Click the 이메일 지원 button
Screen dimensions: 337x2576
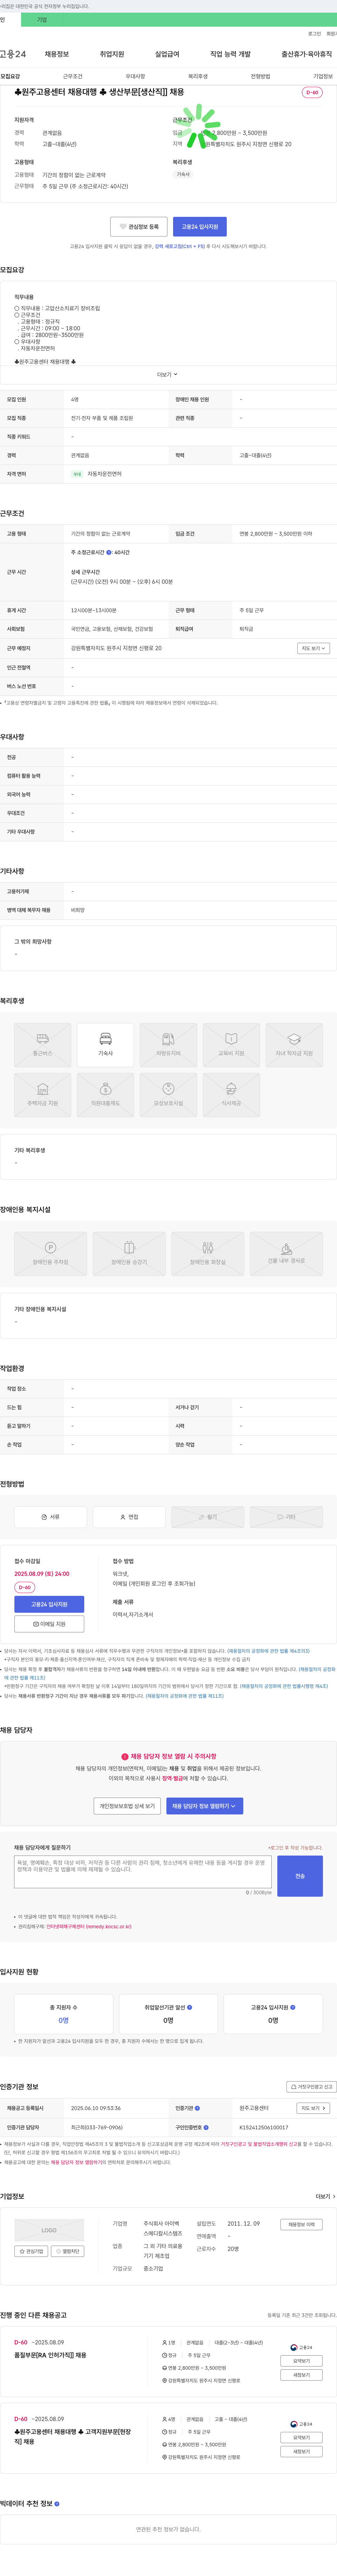point(49,1624)
